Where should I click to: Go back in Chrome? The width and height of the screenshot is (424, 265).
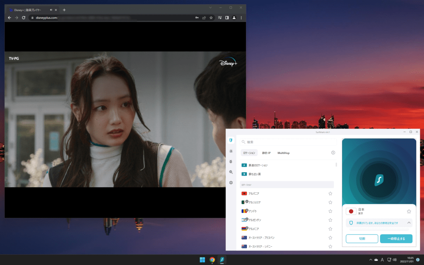10,17
